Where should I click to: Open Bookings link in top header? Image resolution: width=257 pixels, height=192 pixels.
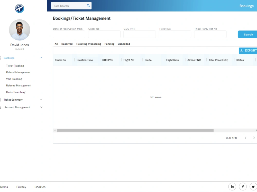click(246, 6)
